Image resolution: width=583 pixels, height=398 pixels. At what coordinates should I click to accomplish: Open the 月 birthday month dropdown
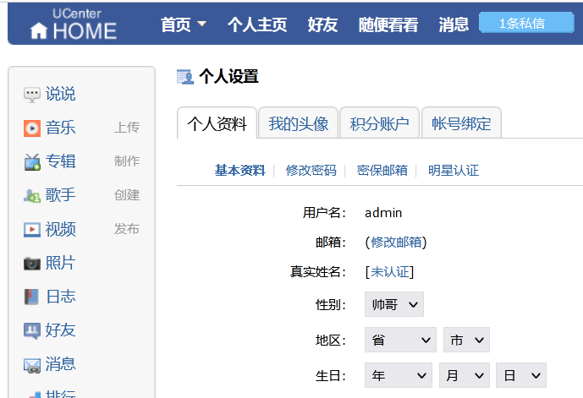coord(465,375)
